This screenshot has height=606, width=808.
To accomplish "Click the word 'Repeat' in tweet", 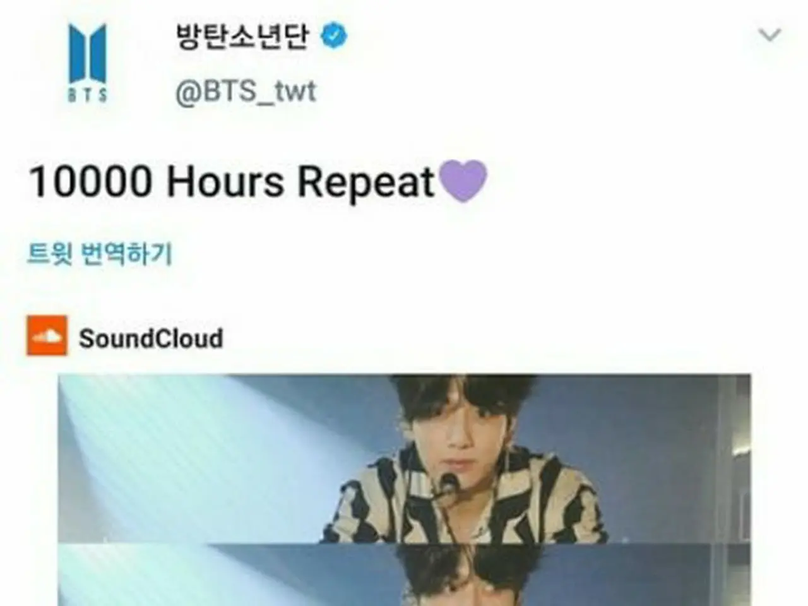I will click(x=367, y=183).
